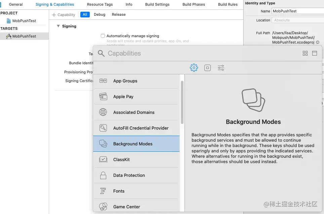Viewport: 324px width, 214px height.
Task: Select the App Groups capability
Action: click(136, 81)
